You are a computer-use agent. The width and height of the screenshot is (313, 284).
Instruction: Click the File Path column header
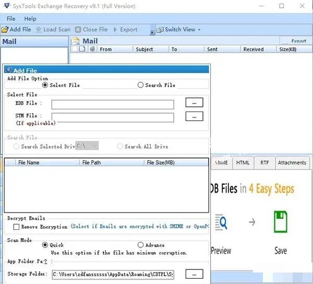(x=112, y=163)
